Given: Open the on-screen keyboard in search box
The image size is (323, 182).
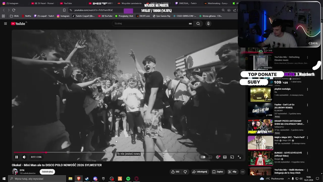Looking at the screenshot, I should [x=190, y=24].
